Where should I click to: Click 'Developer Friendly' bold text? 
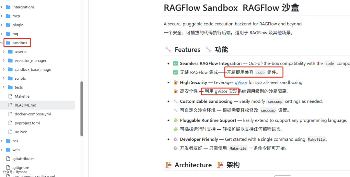[199, 139]
